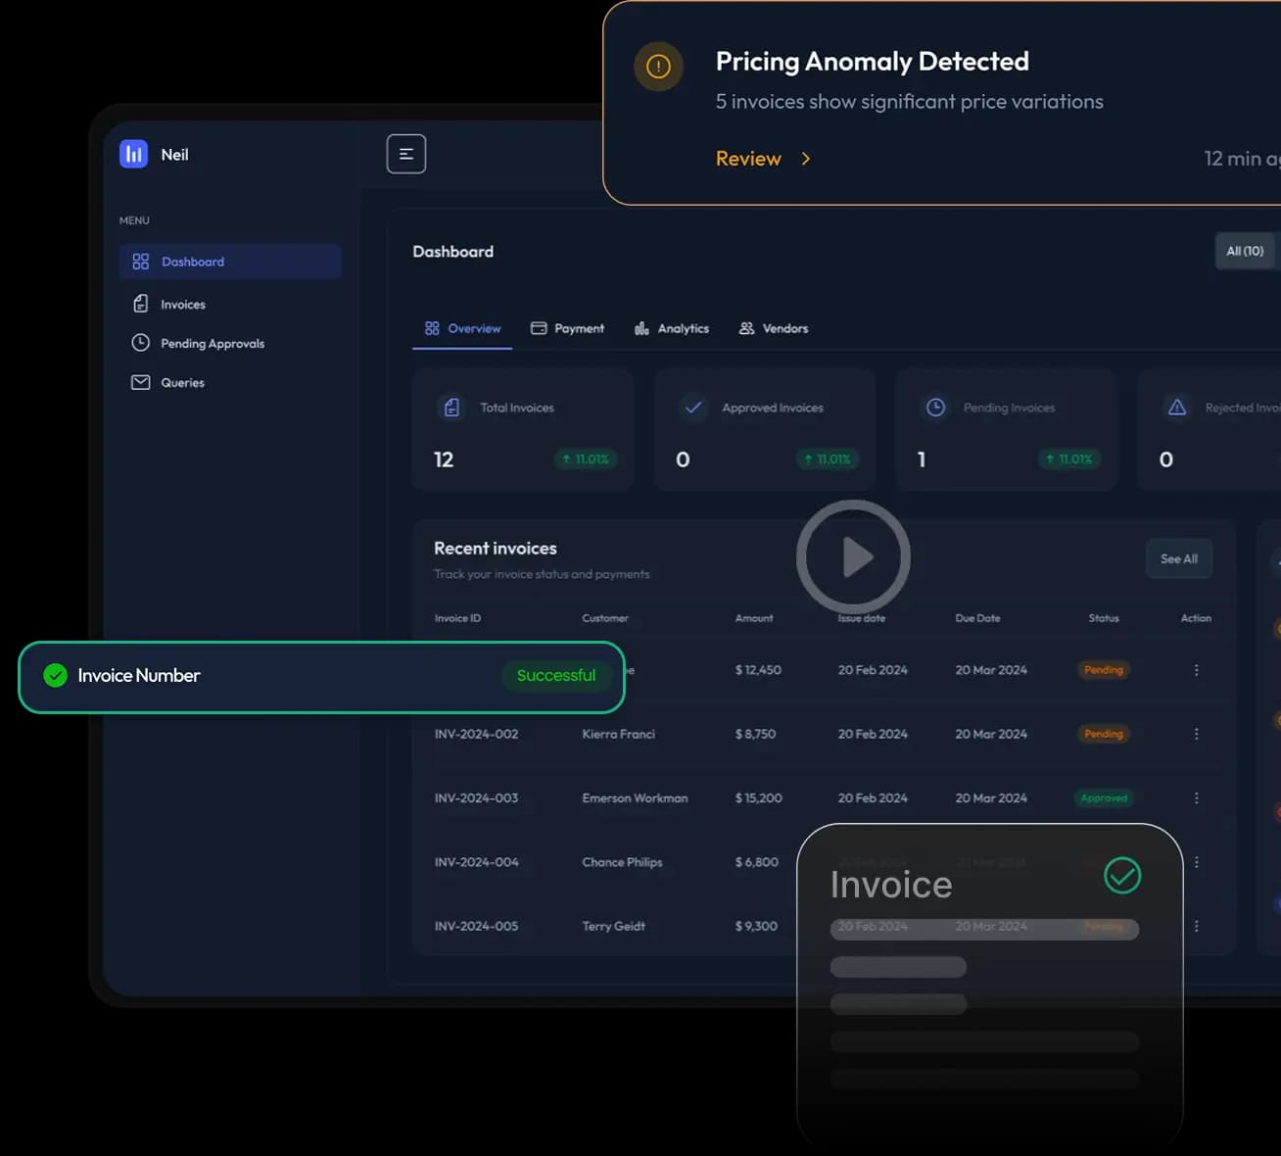Switch to the Payment tab
This screenshot has width=1281, height=1156.
tap(568, 328)
